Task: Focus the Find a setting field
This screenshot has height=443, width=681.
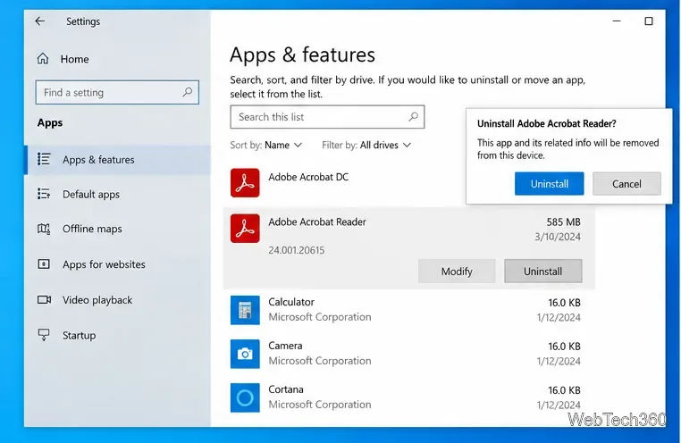Action: (x=117, y=92)
